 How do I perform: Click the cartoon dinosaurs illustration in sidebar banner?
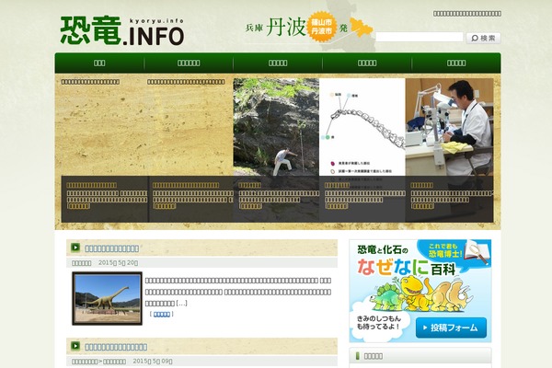420,293
